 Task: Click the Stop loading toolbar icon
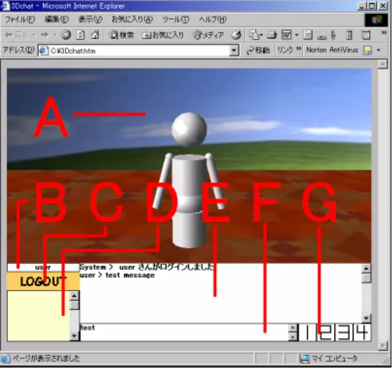point(66,35)
